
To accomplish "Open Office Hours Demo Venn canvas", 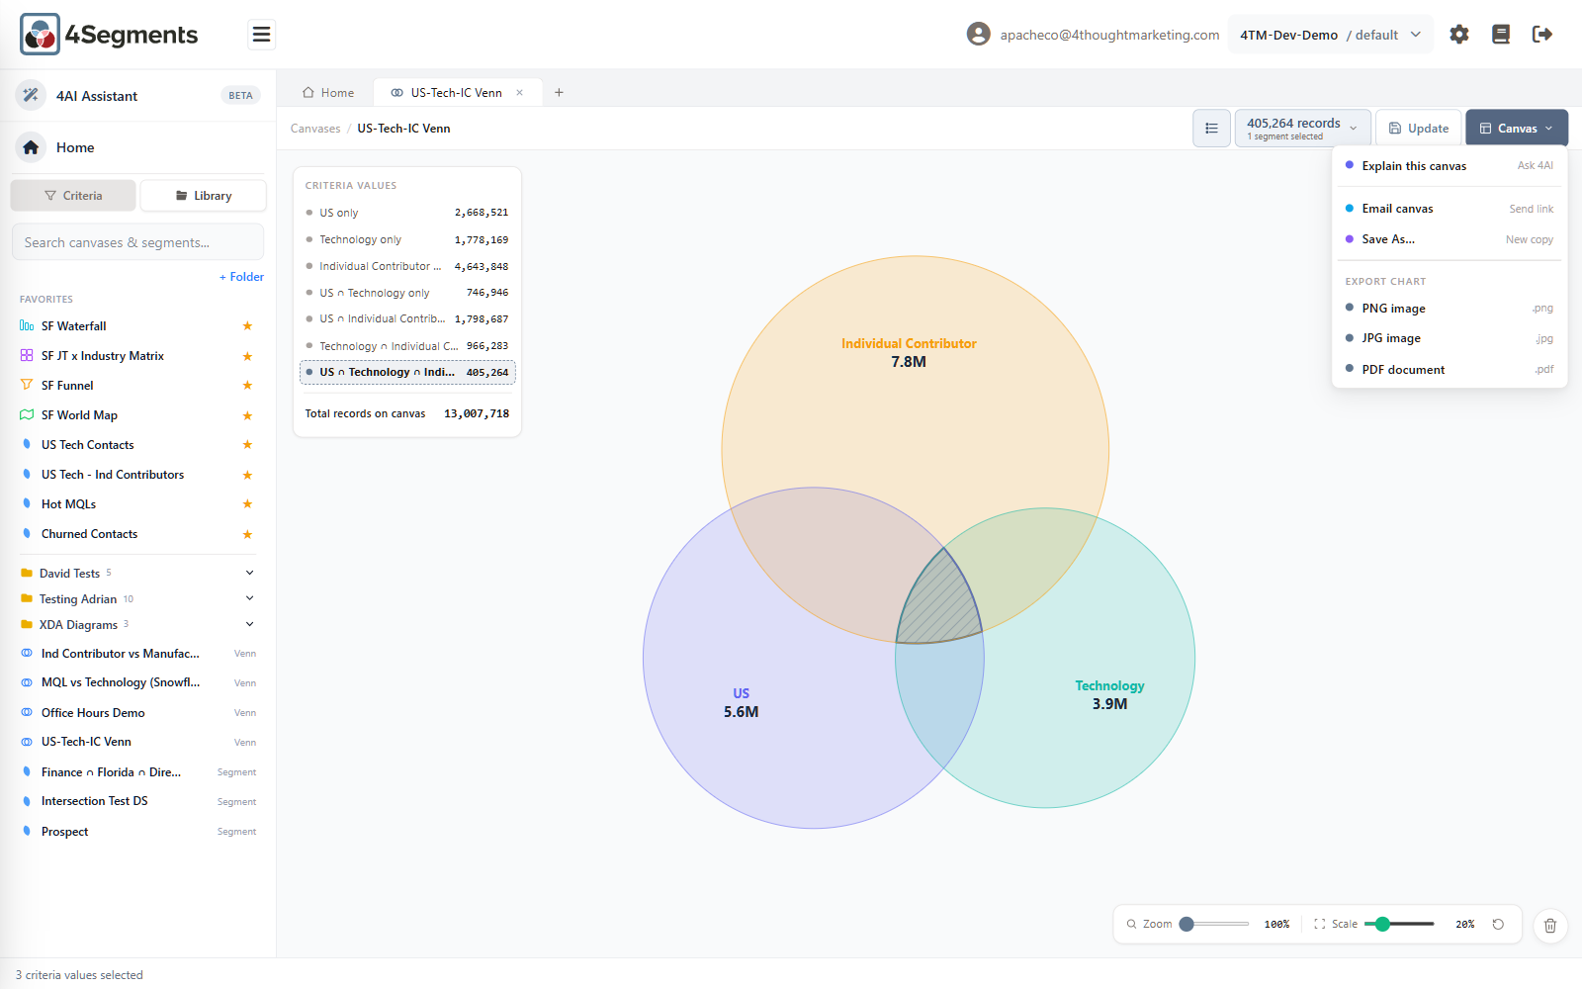I will pyautogui.click(x=138, y=713).
